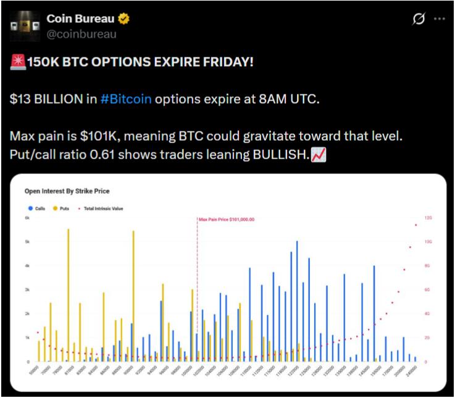455x398 pixels.
Task: Click the Open Interest By Strike Price title
Action: coord(67,191)
